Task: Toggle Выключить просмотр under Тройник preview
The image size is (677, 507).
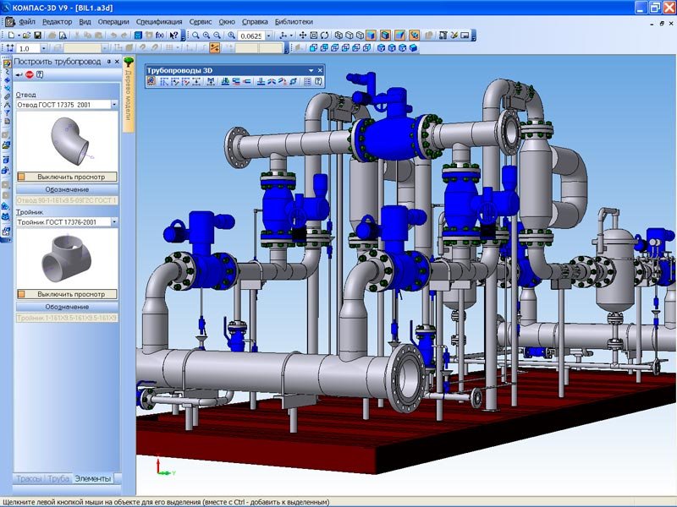Action: click(66, 294)
